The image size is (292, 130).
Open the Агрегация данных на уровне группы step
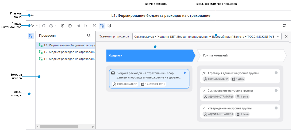(x=240, y=76)
